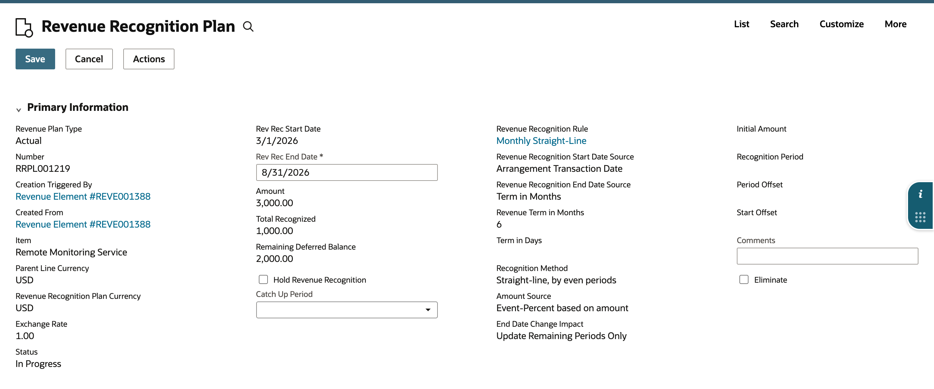Click the Revenue Recognition Plan record icon
Image resolution: width=934 pixels, height=389 pixels.
click(x=24, y=27)
